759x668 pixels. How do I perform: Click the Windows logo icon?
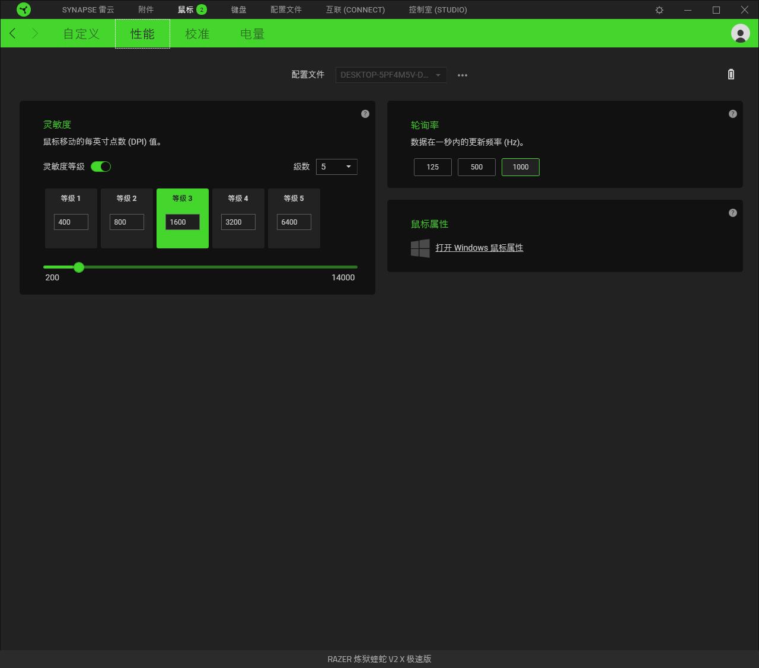[420, 248]
